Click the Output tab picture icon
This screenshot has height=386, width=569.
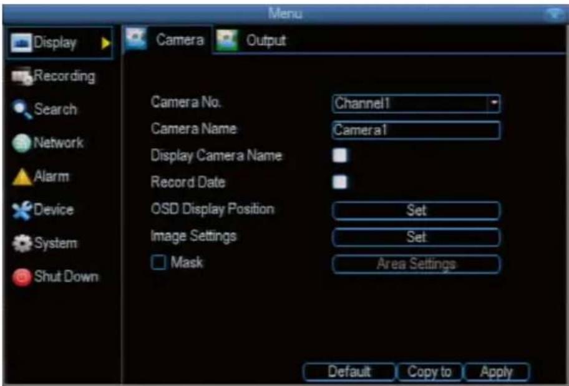coord(227,40)
